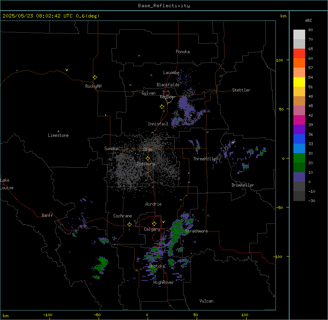Select the bright green swatch in legend

299,158
